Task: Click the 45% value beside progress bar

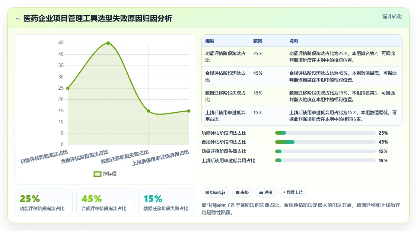Action: (x=383, y=142)
